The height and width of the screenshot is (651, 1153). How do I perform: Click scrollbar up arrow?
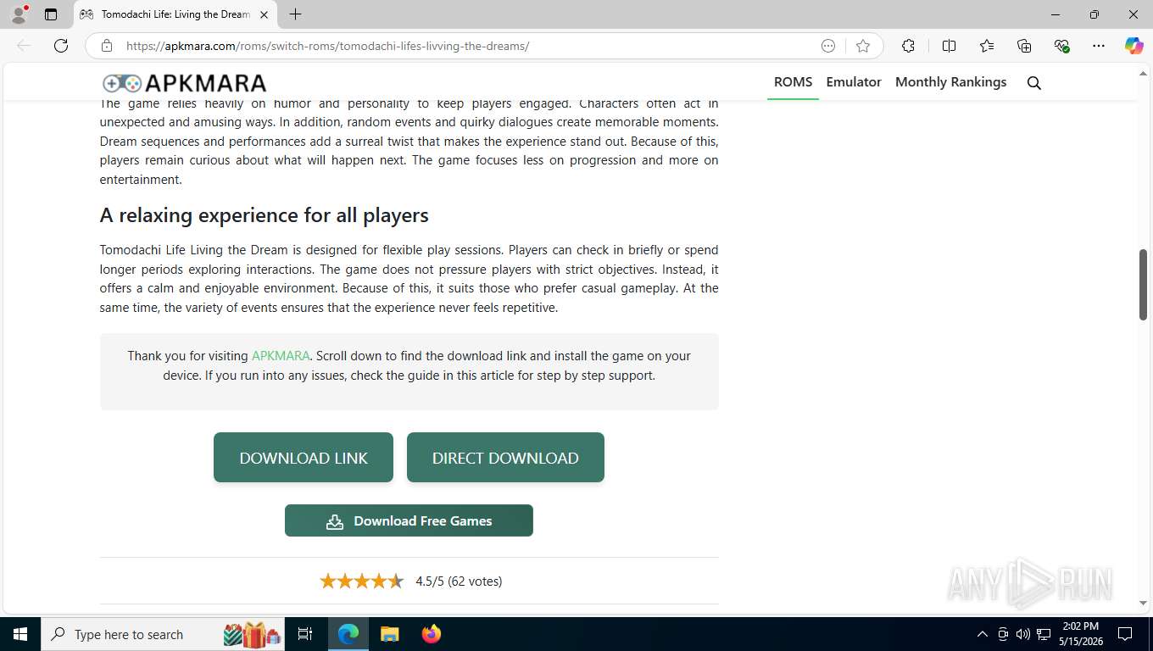1143,73
